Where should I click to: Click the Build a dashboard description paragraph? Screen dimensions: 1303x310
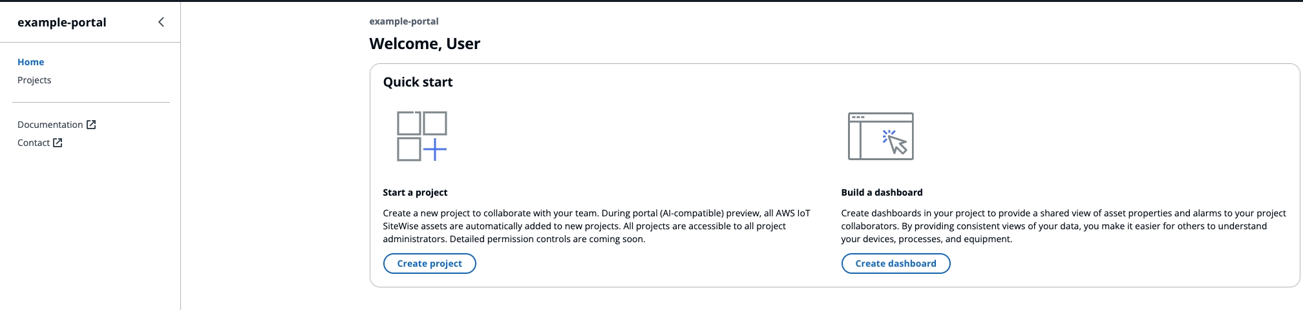click(1063, 226)
